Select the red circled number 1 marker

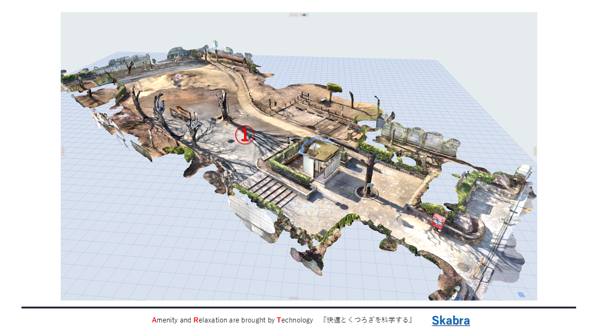[244, 135]
